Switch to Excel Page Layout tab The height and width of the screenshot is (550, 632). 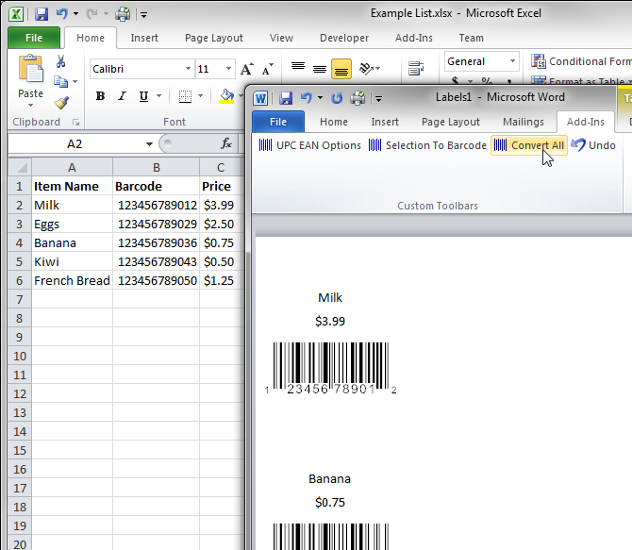(213, 38)
